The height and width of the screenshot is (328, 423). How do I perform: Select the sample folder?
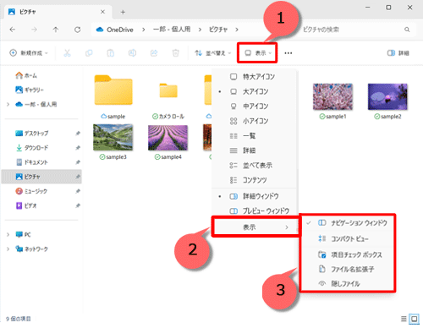(113, 96)
